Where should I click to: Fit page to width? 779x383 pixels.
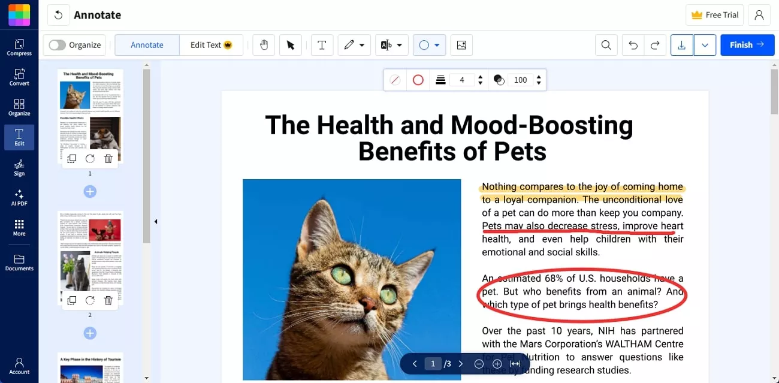click(x=515, y=364)
